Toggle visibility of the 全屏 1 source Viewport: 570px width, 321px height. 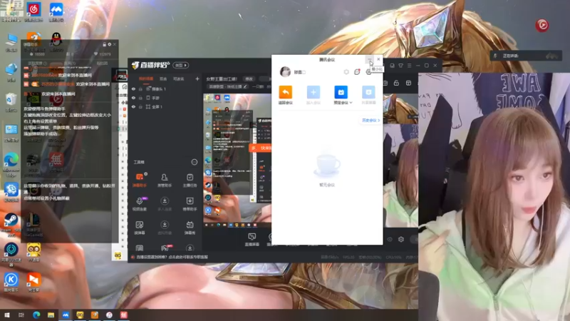(x=133, y=106)
